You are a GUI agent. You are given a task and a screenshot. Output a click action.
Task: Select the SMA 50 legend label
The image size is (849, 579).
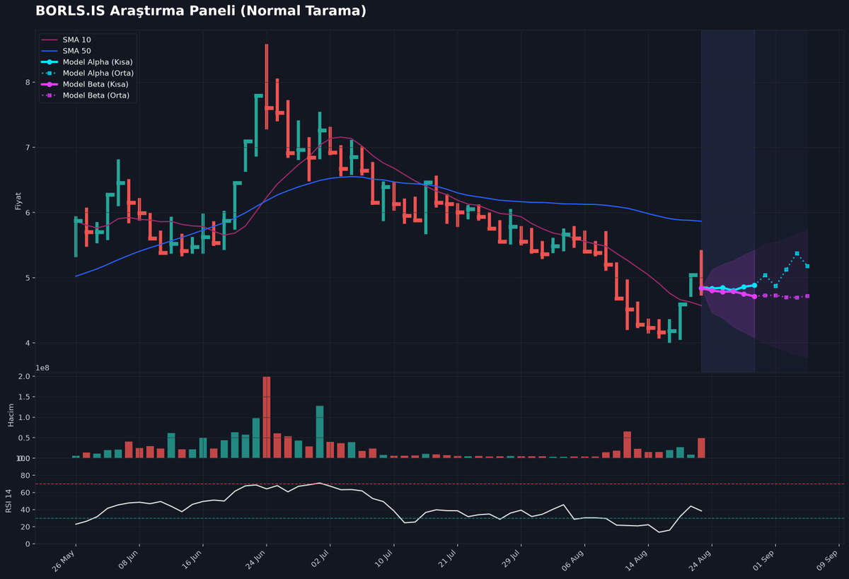[x=76, y=52]
